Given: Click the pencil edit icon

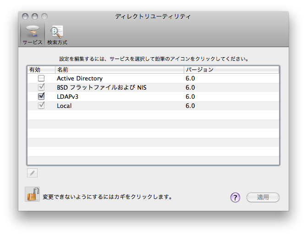Looking at the screenshot, I should [32, 173].
